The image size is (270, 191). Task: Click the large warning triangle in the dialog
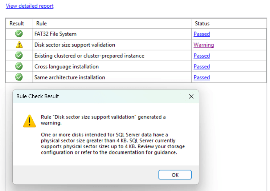tap(29, 121)
